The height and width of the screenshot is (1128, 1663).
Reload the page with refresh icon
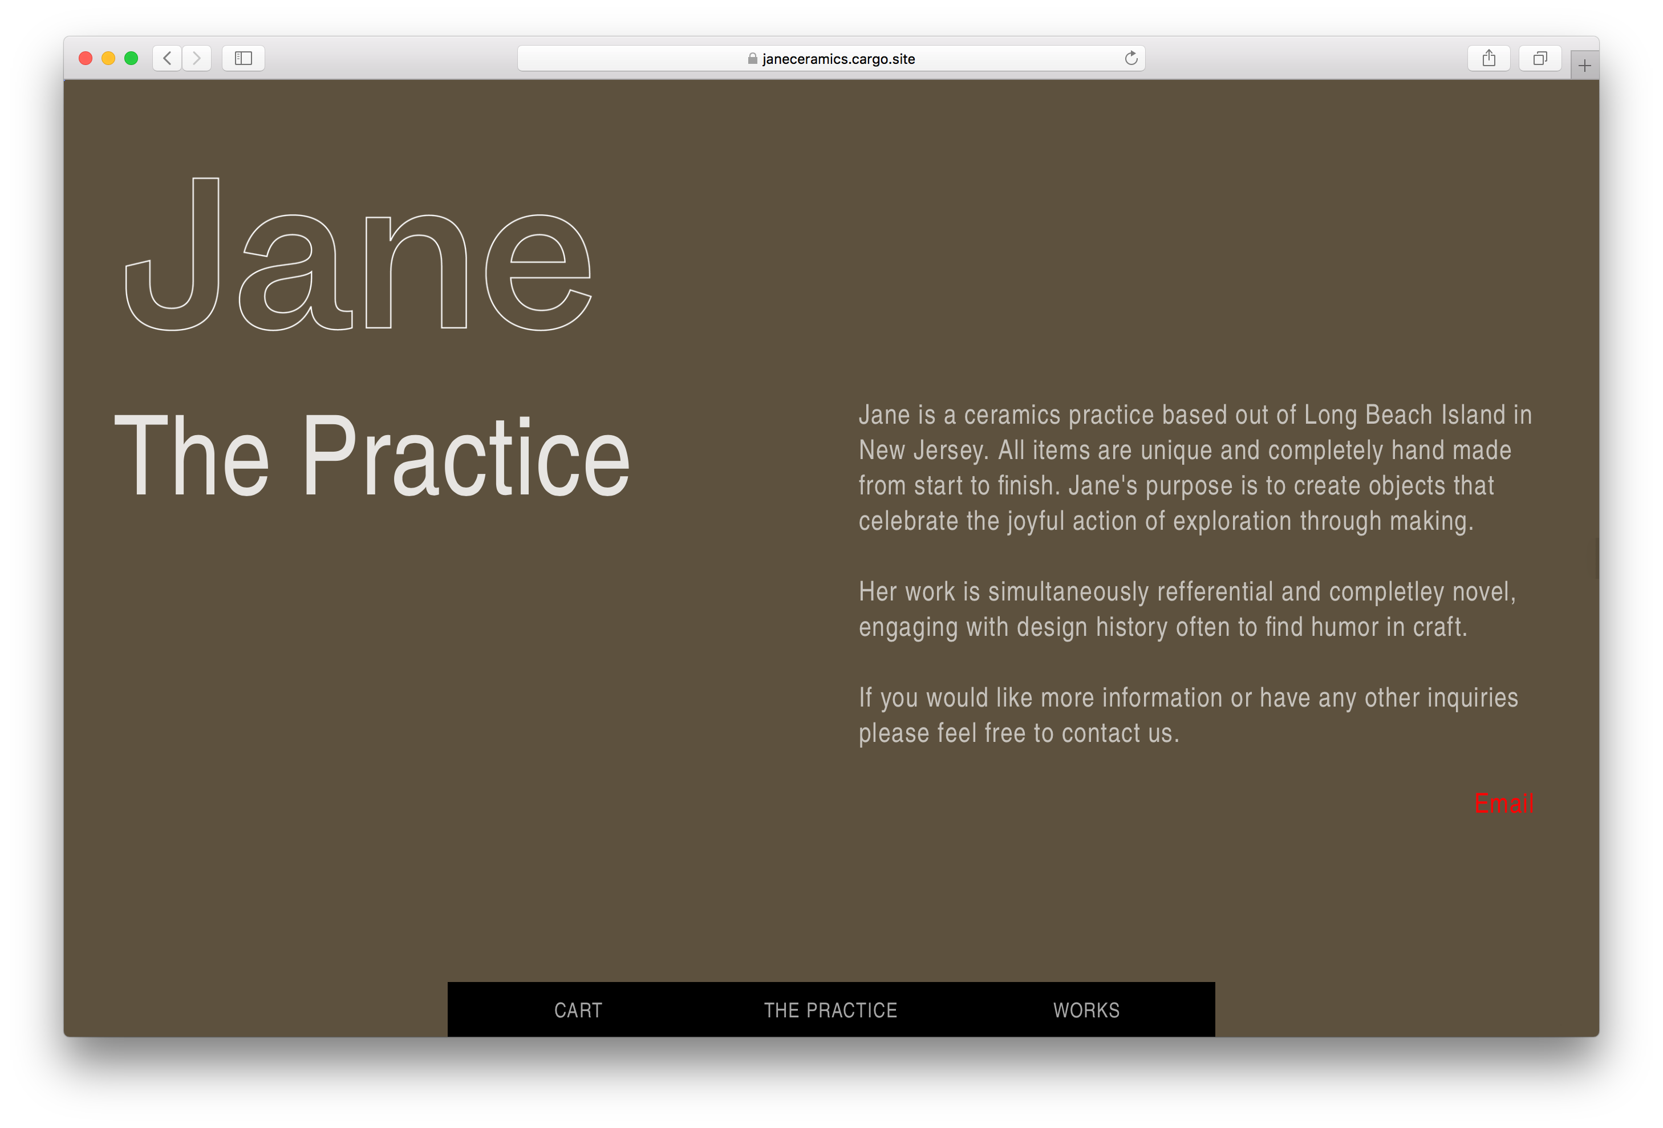(1130, 58)
